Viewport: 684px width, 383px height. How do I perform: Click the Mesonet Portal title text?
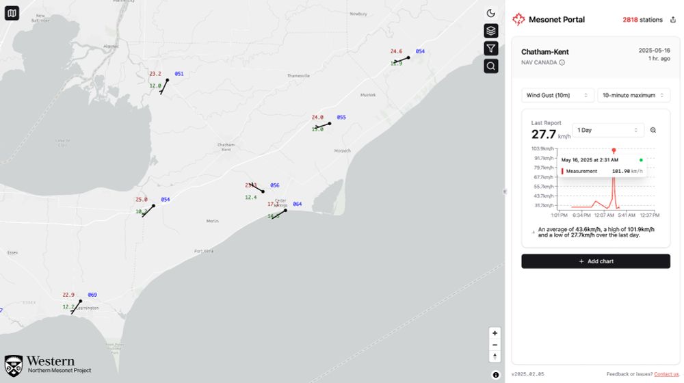coord(557,20)
